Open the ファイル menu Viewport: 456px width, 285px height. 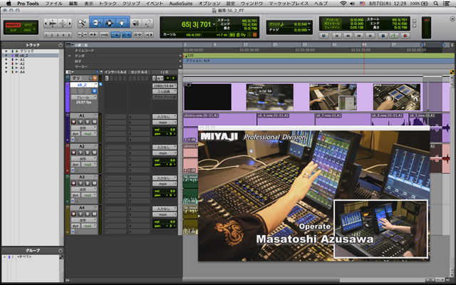coord(53,4)
